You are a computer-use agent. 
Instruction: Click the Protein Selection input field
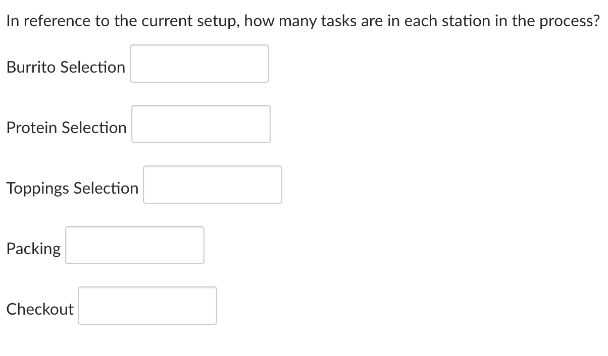click(x=200, y=124)
